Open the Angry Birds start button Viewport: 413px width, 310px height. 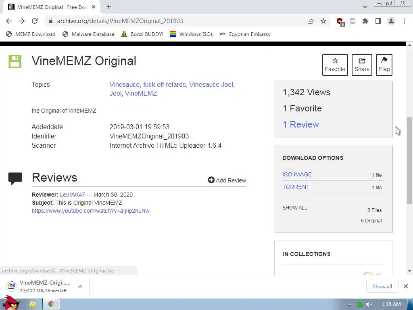coord(12,303)
